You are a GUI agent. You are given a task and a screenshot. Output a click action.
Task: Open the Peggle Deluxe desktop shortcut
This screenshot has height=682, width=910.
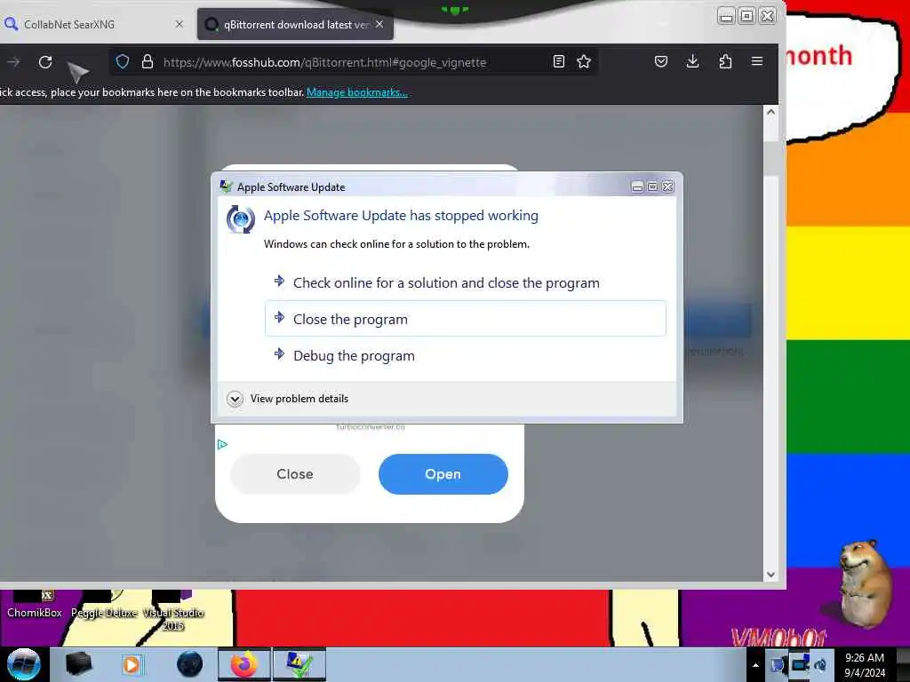[x=104, y=606]
